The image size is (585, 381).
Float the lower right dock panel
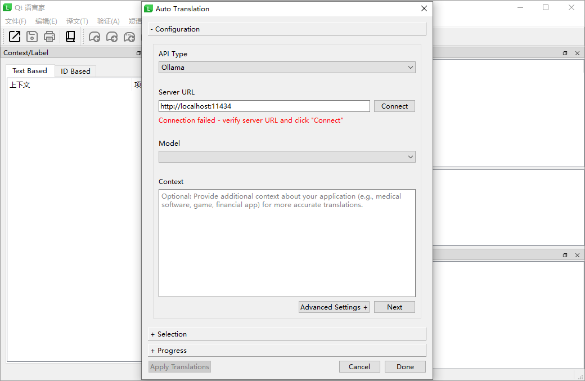point(565,256)
